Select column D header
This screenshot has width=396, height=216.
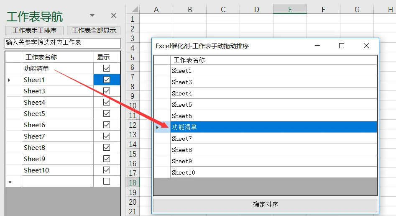(257, 10)
